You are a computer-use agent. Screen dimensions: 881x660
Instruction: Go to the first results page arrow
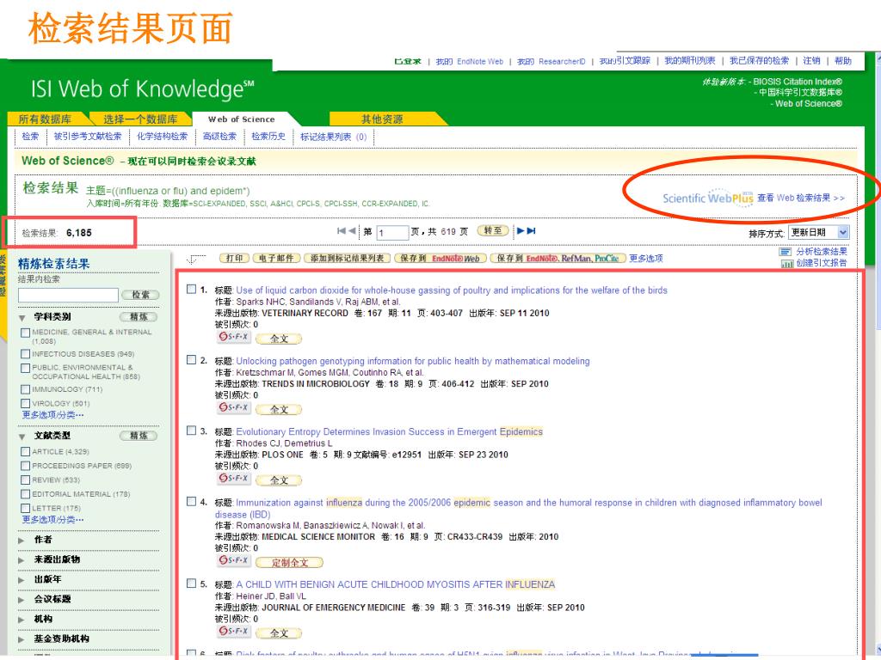(x=341, y=230)
